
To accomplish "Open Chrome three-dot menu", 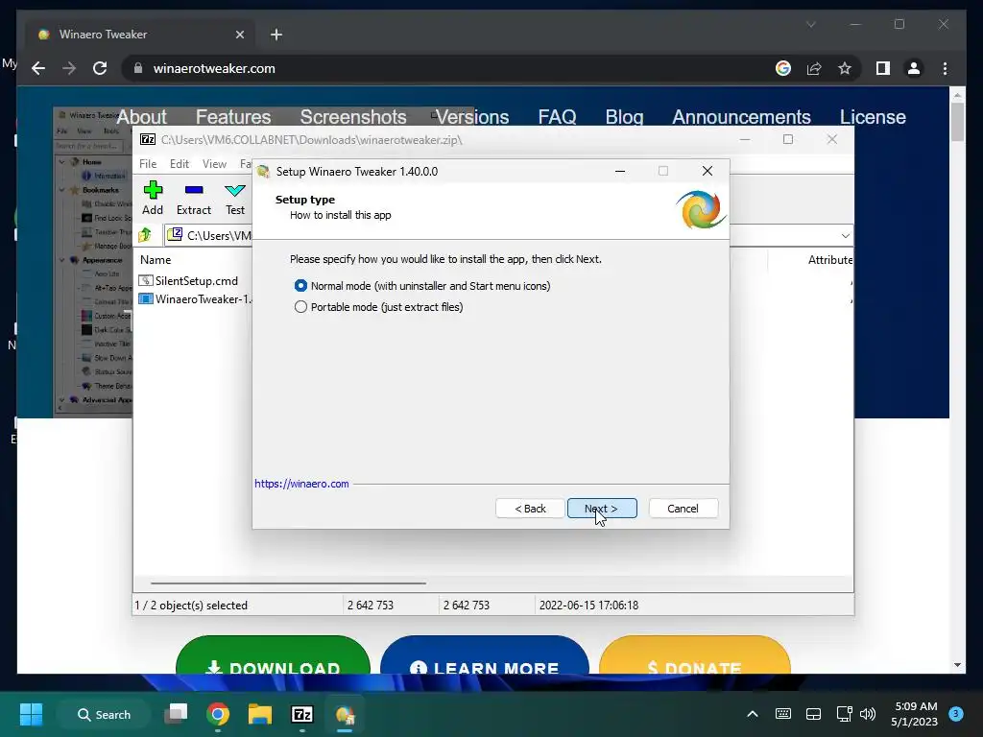I will coord(945,68).
